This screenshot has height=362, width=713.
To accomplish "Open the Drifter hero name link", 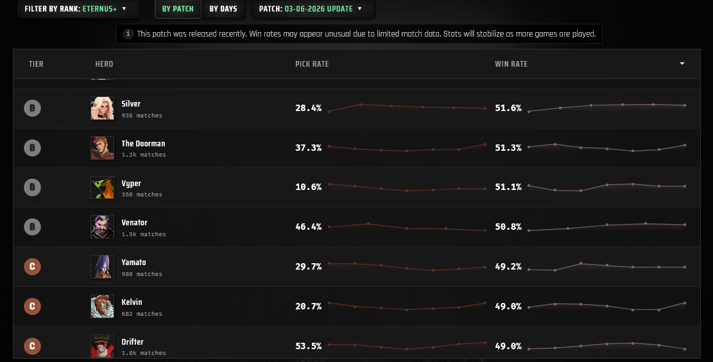I will [132, 341].
